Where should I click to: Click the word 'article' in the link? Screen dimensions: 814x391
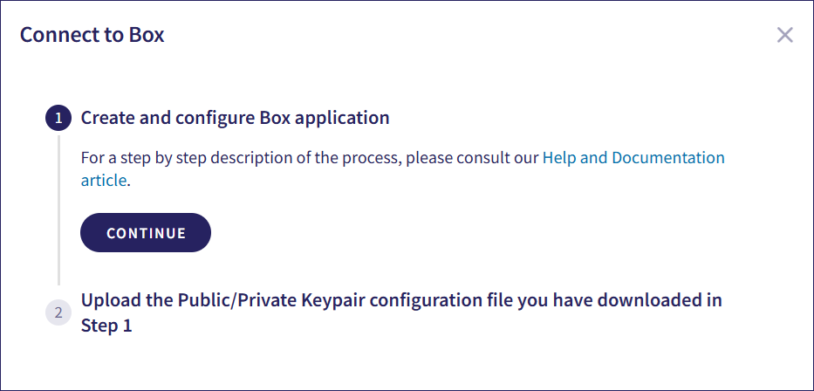click(x=104, y=181)
